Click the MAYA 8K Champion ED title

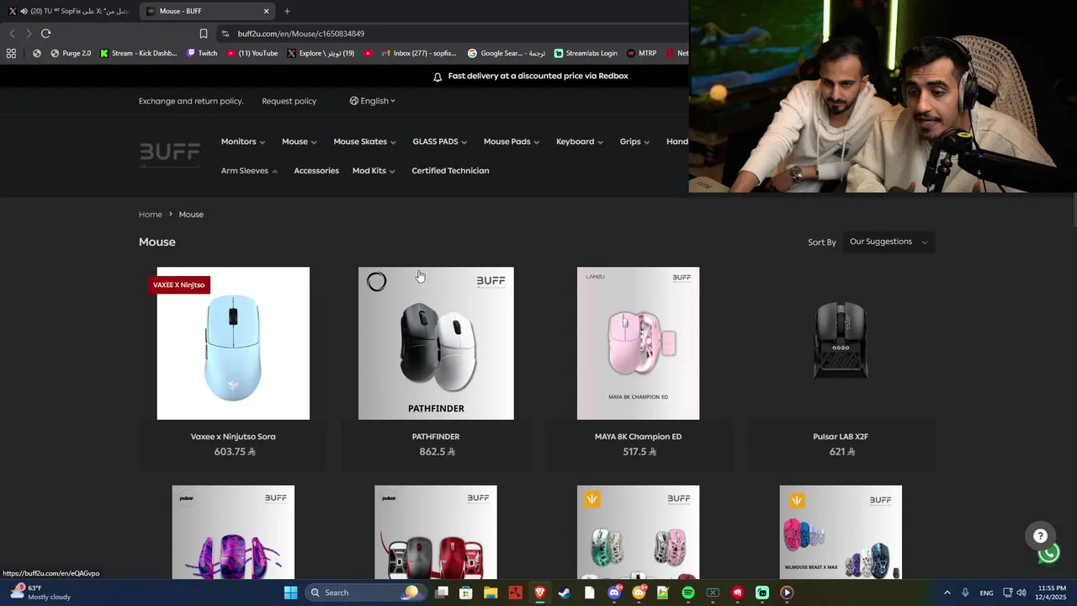(x=638, y=437)
